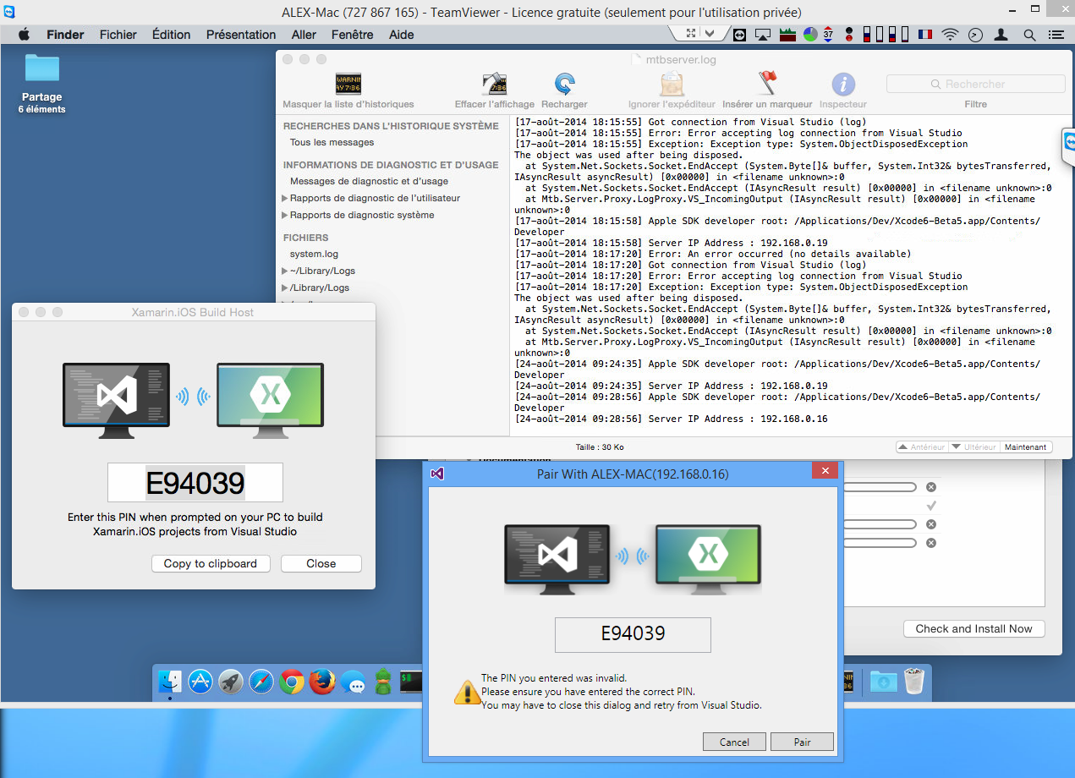
Task: Click the Ignorer l'expéditeur toolbar icon
Action: tap(671, 85)
